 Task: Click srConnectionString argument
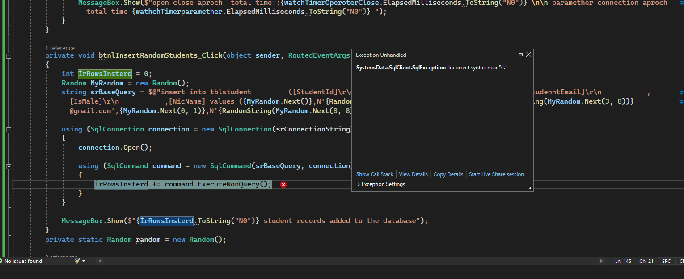(x=314, y=129)
